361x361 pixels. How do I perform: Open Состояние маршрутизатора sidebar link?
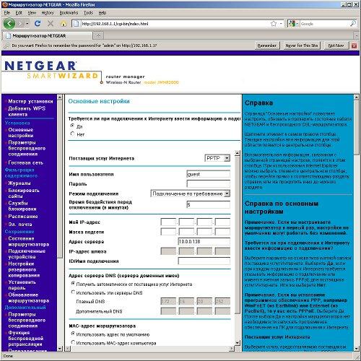pos(28,241)
